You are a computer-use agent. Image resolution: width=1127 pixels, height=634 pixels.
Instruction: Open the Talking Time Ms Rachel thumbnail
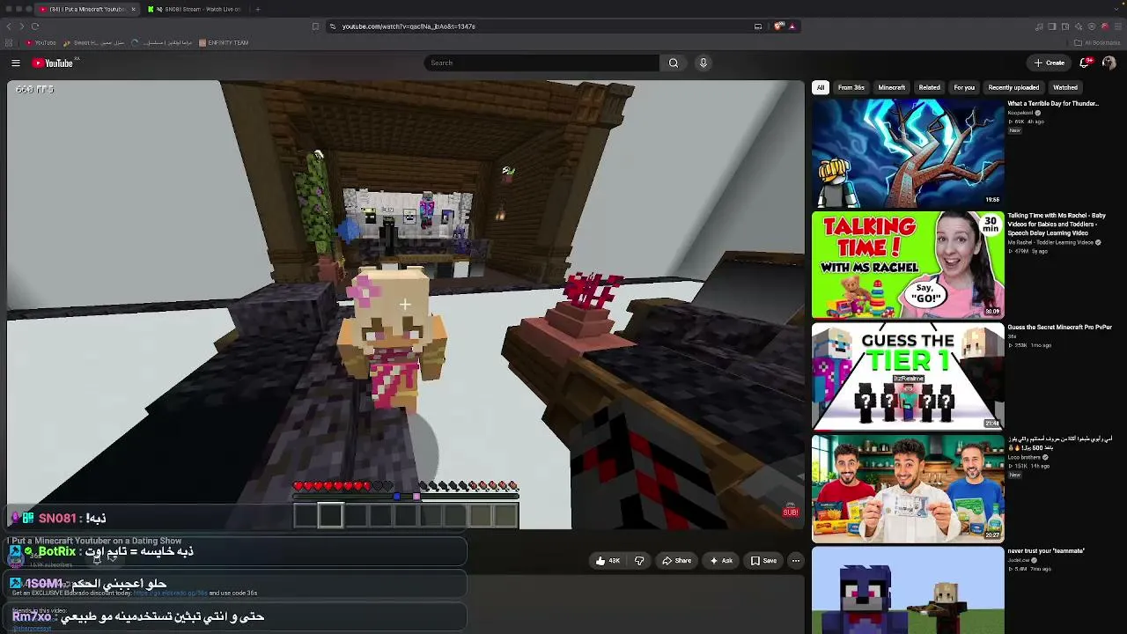pos(908,264)
